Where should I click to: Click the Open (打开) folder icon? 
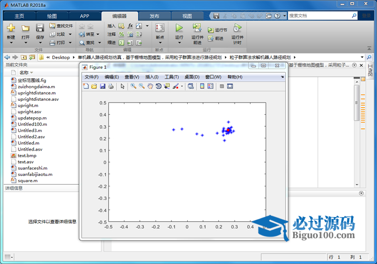tap(25, 28)
